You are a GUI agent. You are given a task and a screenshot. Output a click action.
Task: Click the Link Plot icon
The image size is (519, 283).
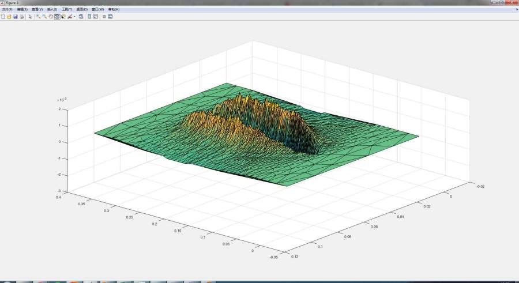click(x=81, y=17)
